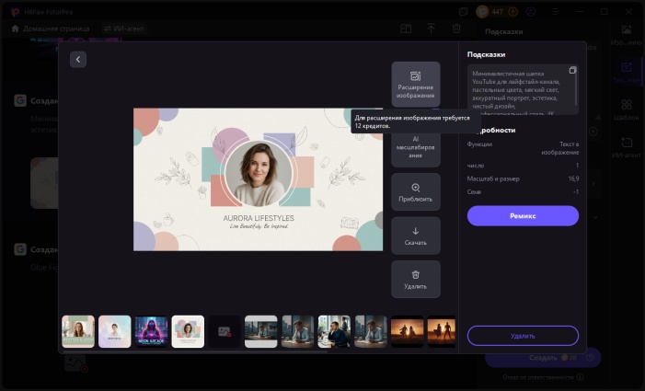Select the Neon Arcade thumbnail
The width and height of the screenshot is (645, 391).
(x=151, y=331)
